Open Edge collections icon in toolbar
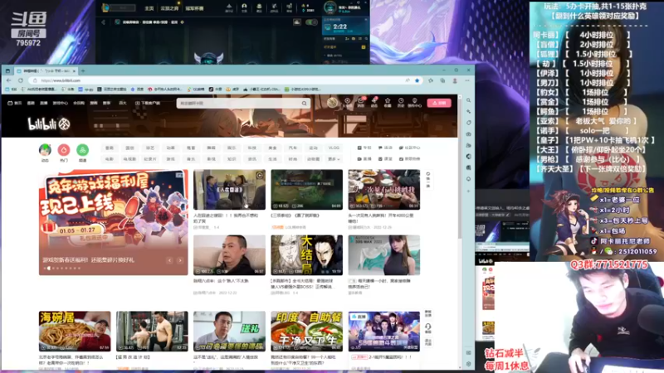This screenshot has width=664, height=373. pos(442,80)
